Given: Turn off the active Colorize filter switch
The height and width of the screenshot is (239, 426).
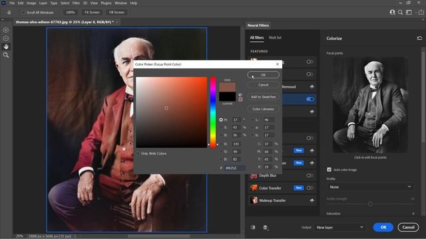Looking at the screenshot, I should tap(310, 99).
